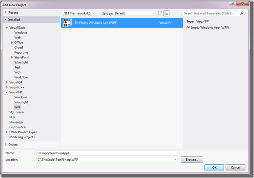Click the Name field FsEmptyWindowsApp1
254x178 pixels.
(x=107, y=153)
